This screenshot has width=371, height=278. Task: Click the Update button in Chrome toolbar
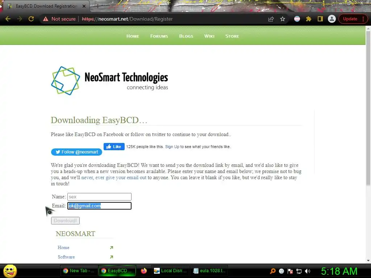[350, 19]
